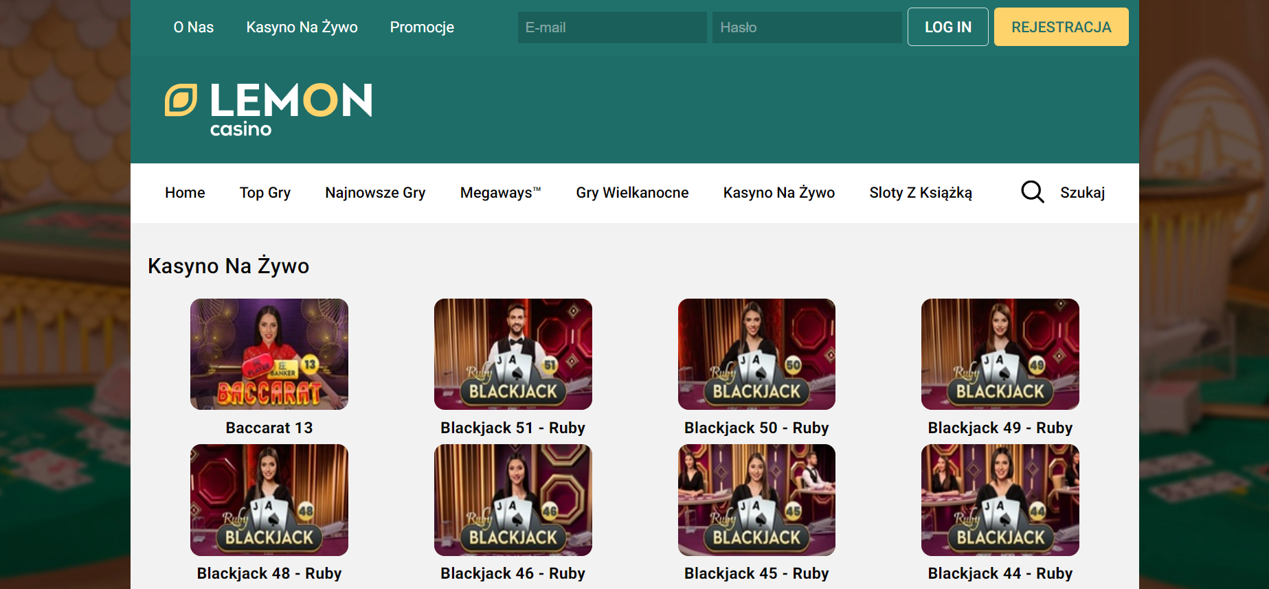1269x589 pixels.
Task: Open Top Gry category
Action: 265,193
